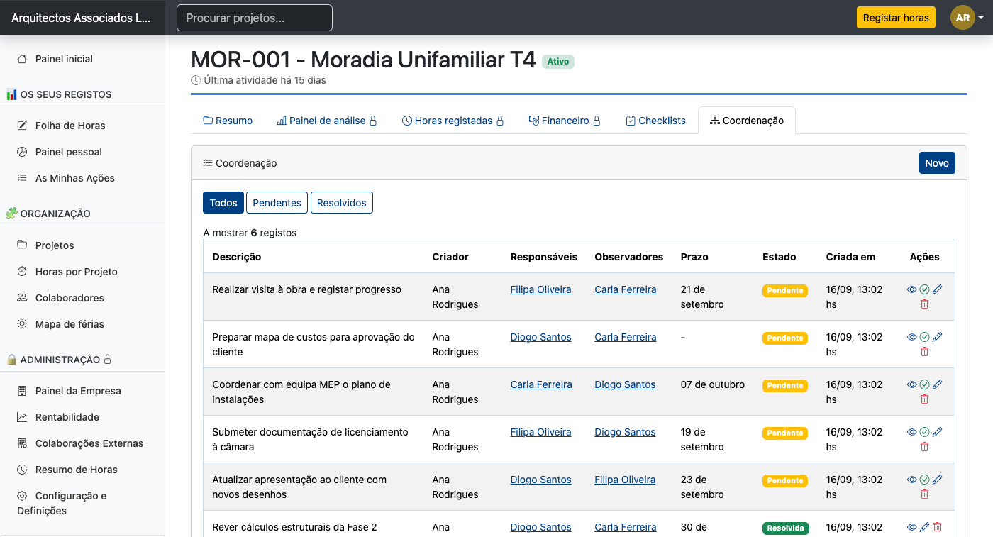Edit 'Realizar visita à obra' with the pencil icon
This screenshot has width=993, height=537.
[x=937, y=289]
